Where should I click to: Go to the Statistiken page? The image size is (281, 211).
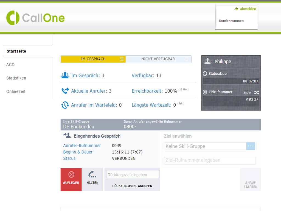16,78
